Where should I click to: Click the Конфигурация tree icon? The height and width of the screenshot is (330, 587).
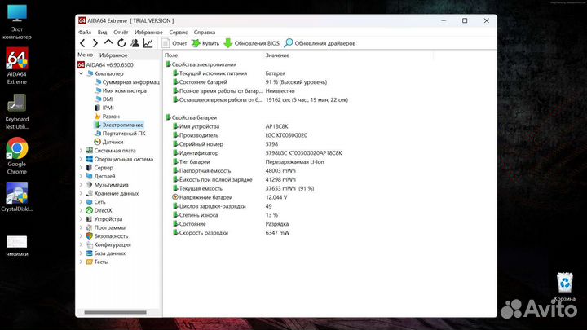[x=89, y=244]
